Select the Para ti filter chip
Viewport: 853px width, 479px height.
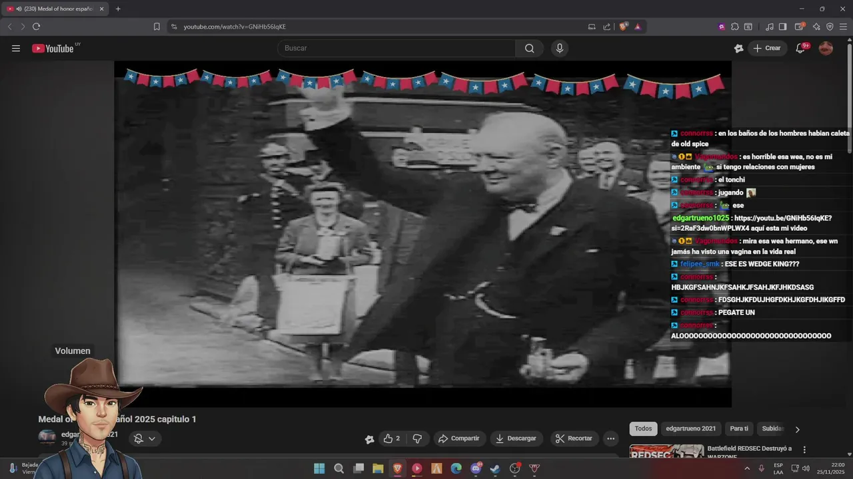pos(739,429)
